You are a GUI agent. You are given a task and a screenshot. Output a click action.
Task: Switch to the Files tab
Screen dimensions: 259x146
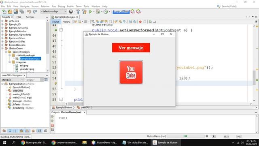19,17
